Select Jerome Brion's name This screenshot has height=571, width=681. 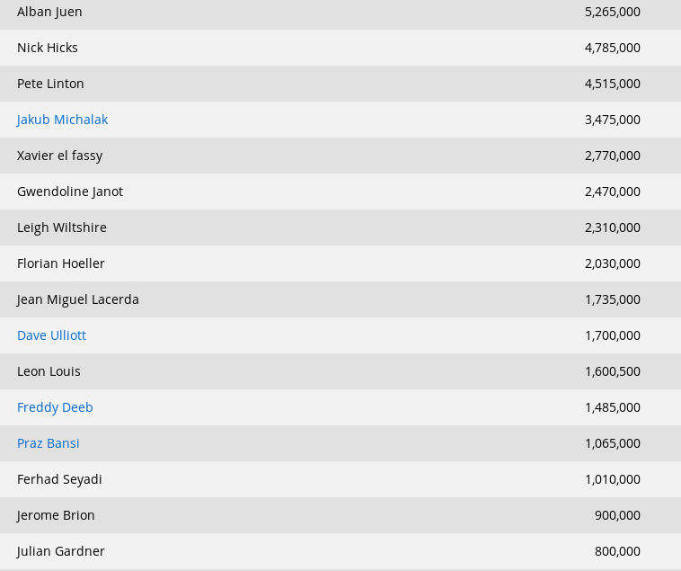click(56, 515)
